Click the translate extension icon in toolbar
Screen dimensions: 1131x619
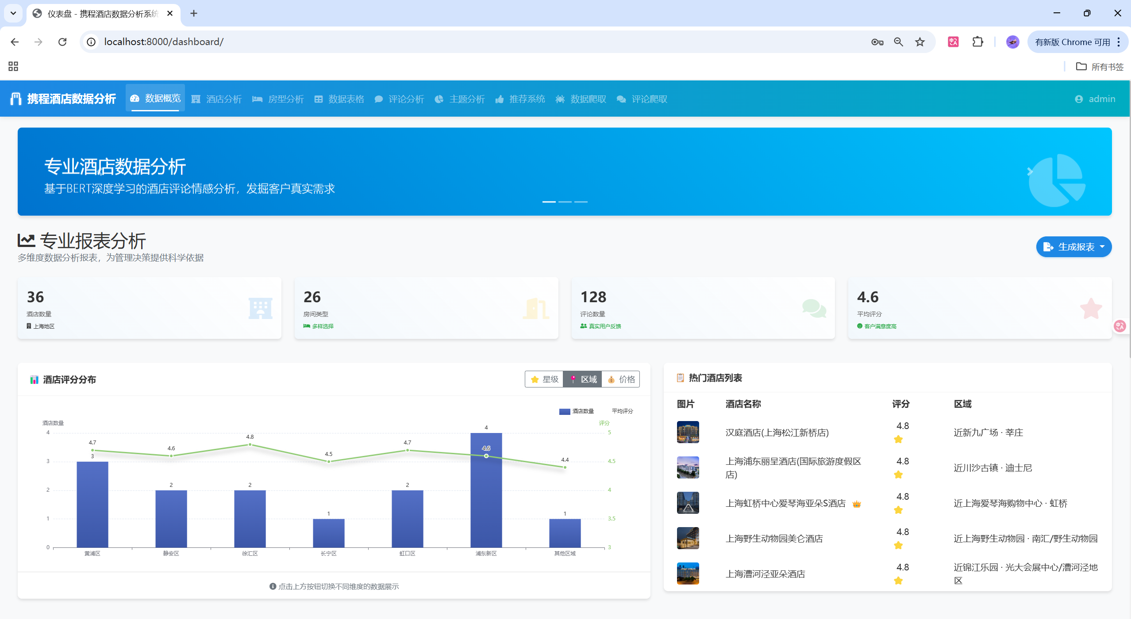click(x=953, y=42)
